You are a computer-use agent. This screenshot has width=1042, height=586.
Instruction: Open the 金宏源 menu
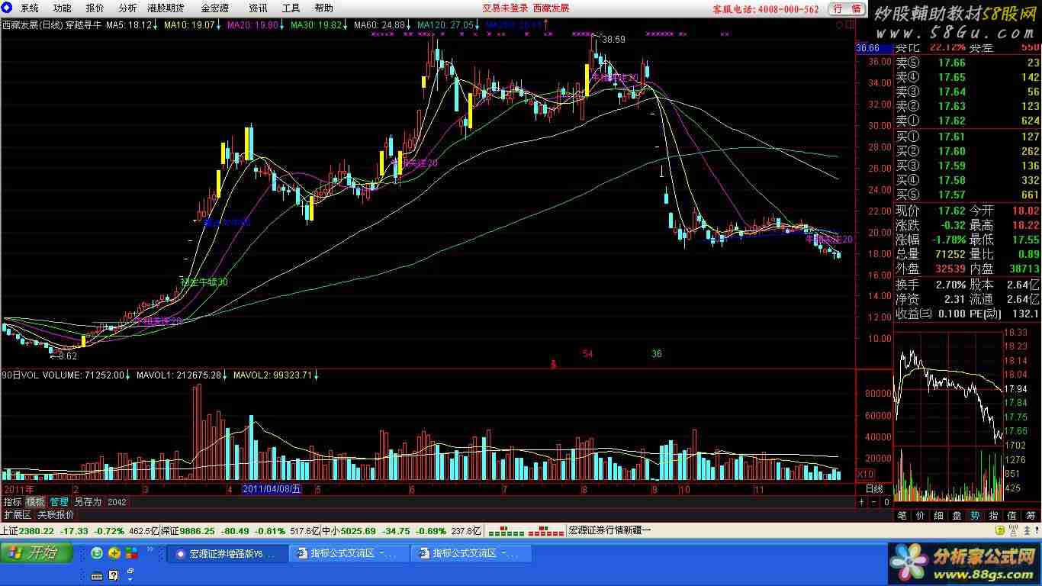coord(214,8)
